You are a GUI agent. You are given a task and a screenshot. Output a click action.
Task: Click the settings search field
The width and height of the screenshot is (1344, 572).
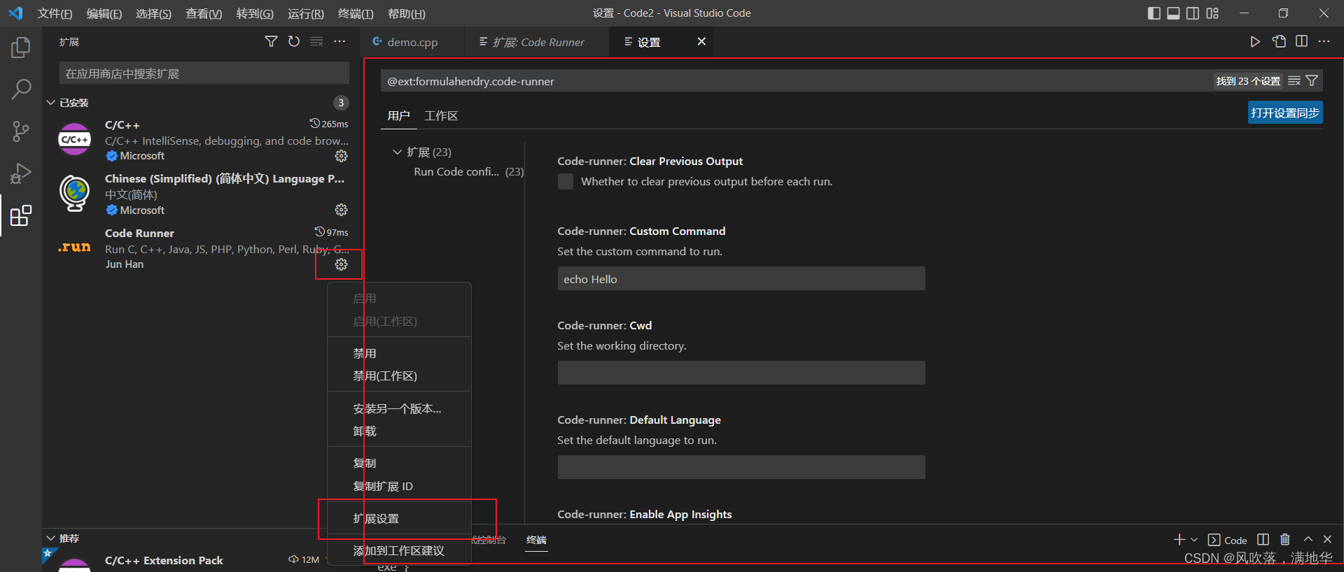[x=797, y=81]
